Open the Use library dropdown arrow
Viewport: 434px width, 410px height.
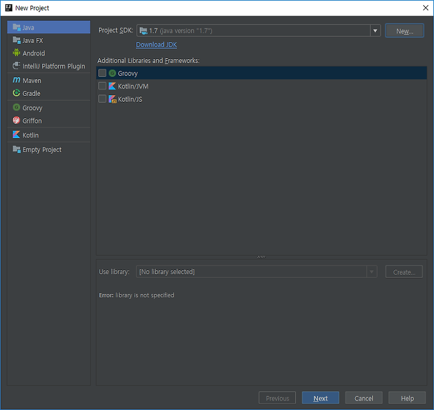(372, 271)
